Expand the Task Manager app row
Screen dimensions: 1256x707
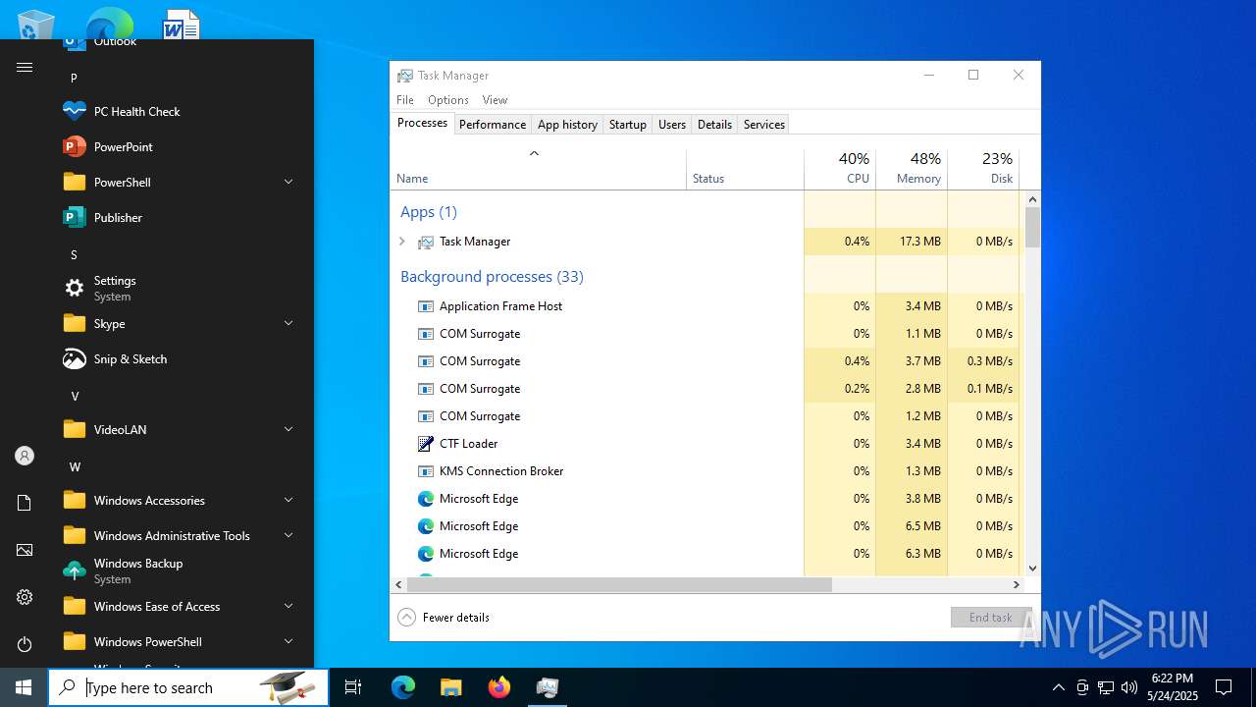coord(401,242)
